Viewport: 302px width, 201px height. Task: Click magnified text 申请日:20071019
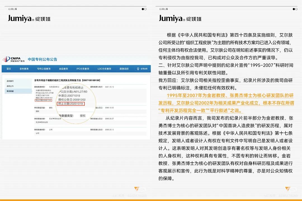pos(69,96)
